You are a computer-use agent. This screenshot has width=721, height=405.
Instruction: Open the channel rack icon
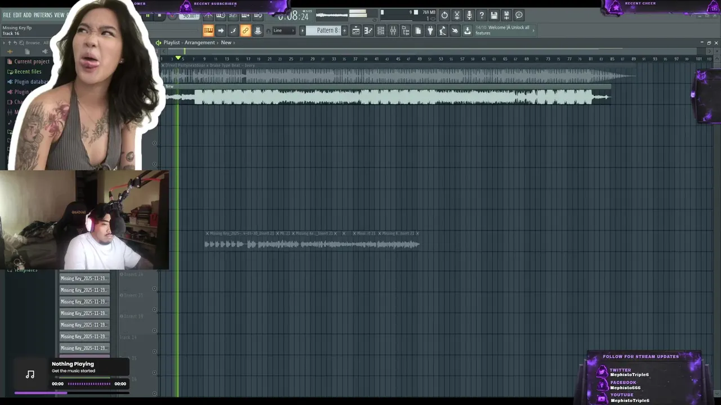(x=381, y=30)
